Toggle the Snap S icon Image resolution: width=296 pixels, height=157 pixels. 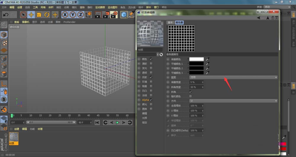[4, 99]
